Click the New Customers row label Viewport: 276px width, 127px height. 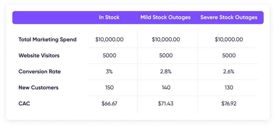point(38,87)
